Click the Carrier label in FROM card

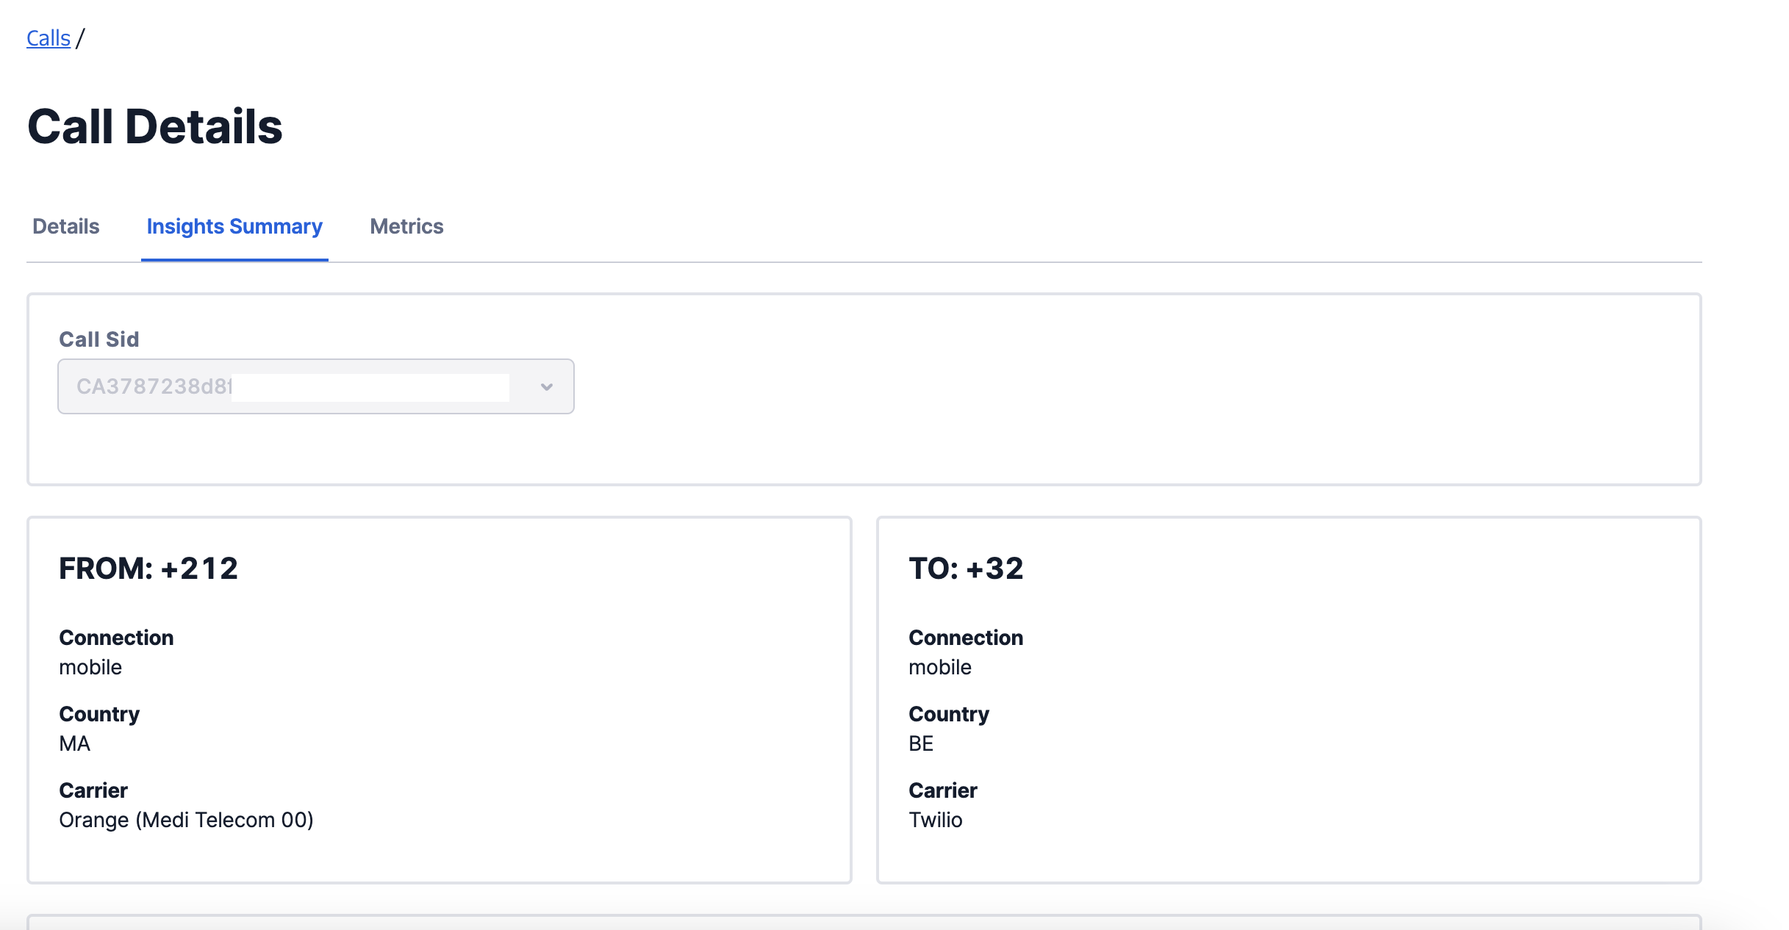tap(93, 790)
